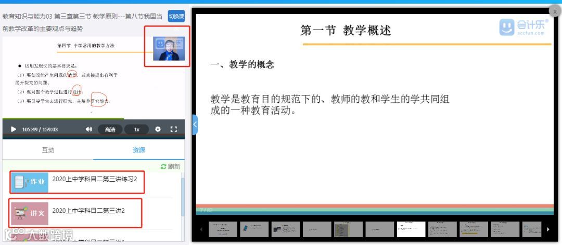Click the 105:49 / 159:03 time display
562x245 pixels.
click(x=40, y=129)
